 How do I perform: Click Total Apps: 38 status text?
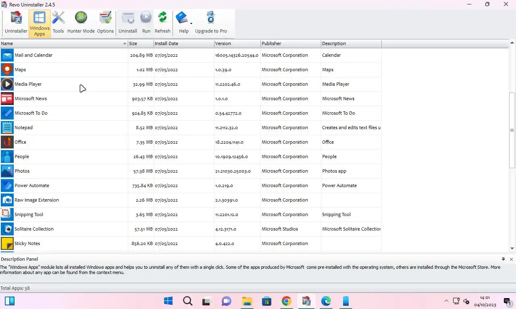[x=15, y=288]
